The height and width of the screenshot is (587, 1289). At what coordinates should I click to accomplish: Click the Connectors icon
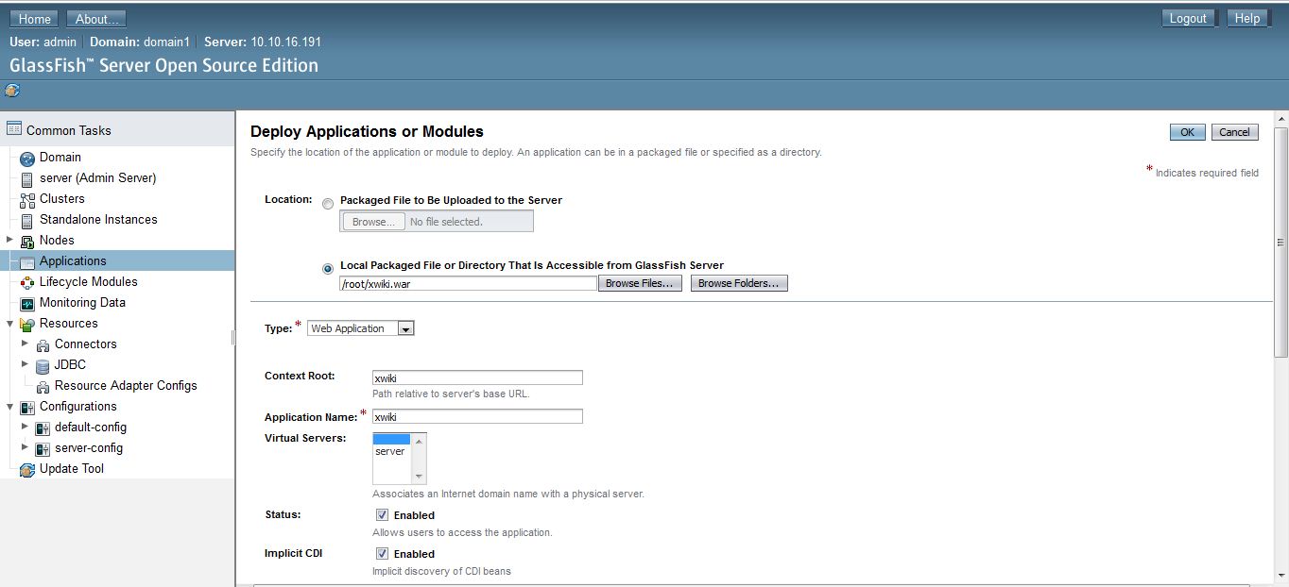(x=43, y=344)
